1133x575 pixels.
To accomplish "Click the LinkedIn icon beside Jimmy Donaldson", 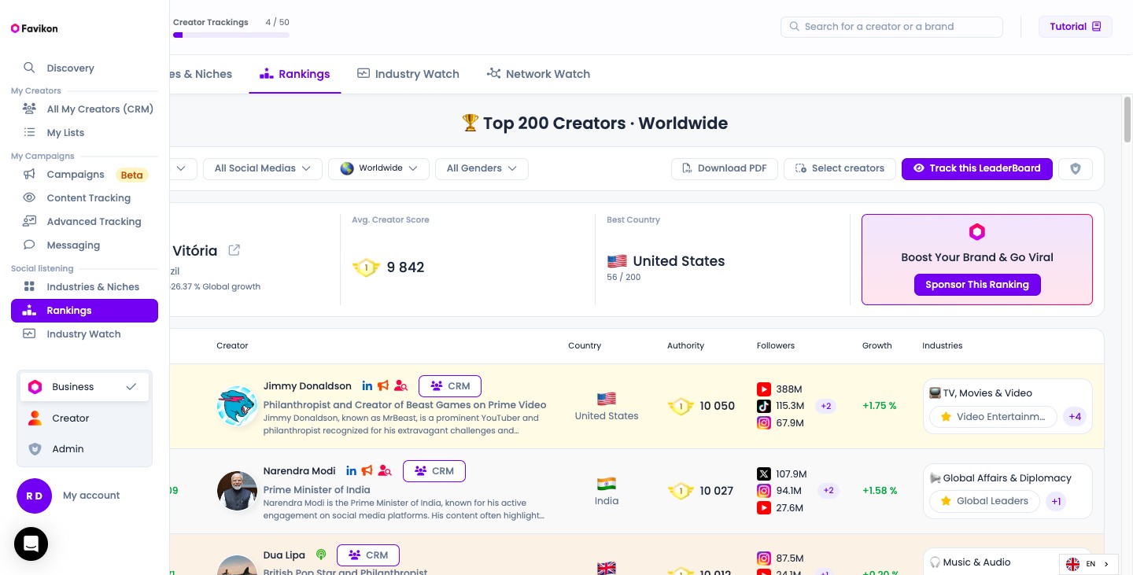I will click(x=367, y=386).
